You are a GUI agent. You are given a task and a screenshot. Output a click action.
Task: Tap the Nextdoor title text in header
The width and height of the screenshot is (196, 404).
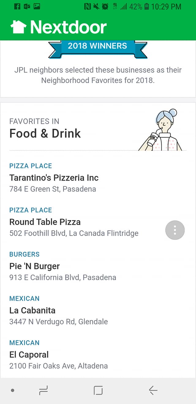(x=68, y=27)
